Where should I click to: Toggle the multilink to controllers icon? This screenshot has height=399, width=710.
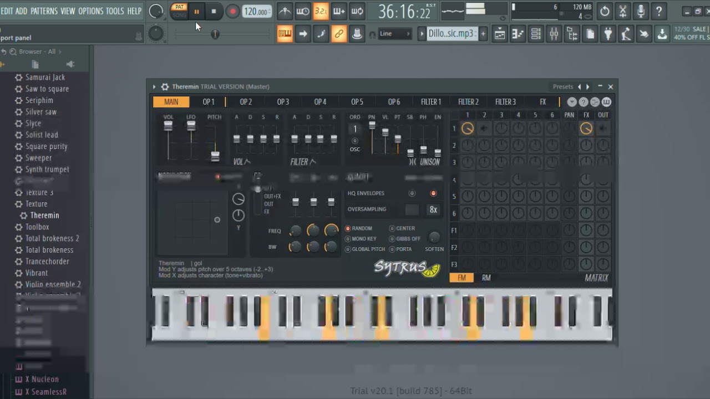[339, 34]
